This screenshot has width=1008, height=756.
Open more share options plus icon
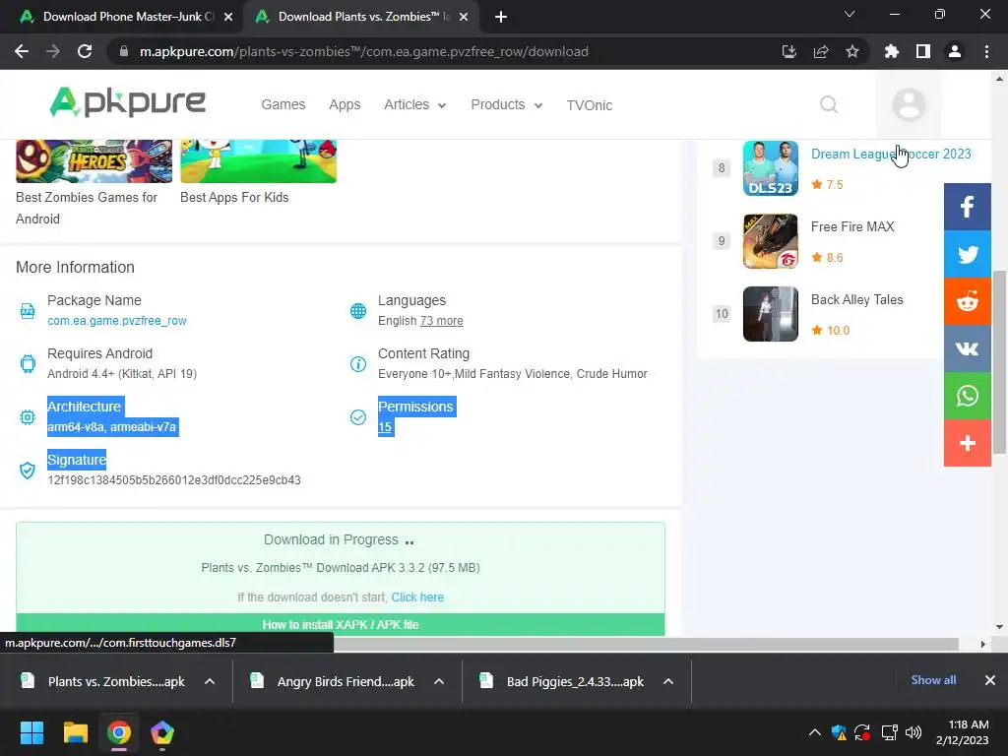click(967, 443)
